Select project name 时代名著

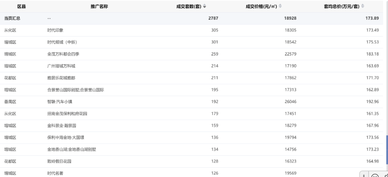click(55, 173)
